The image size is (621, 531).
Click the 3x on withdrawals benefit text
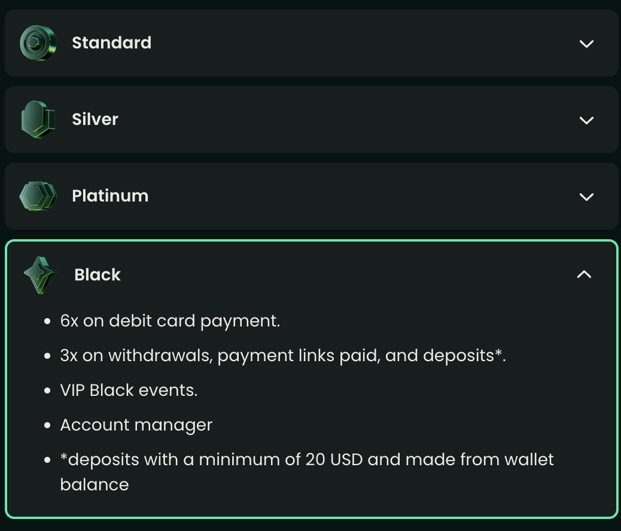pos(283,356)
